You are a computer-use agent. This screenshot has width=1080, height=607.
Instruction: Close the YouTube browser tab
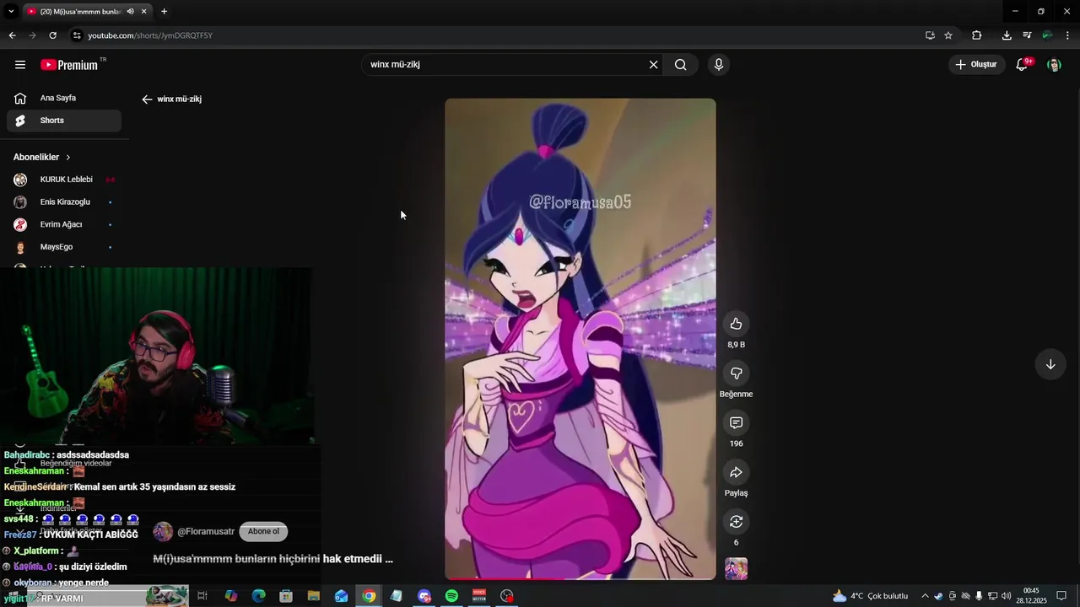(143, 12)
